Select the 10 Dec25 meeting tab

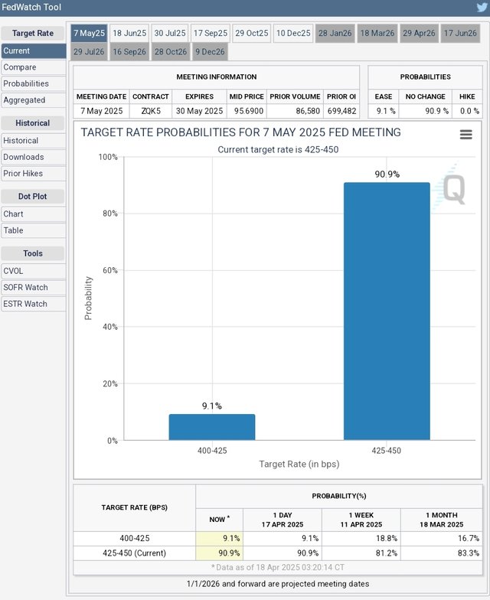(293, 34)
